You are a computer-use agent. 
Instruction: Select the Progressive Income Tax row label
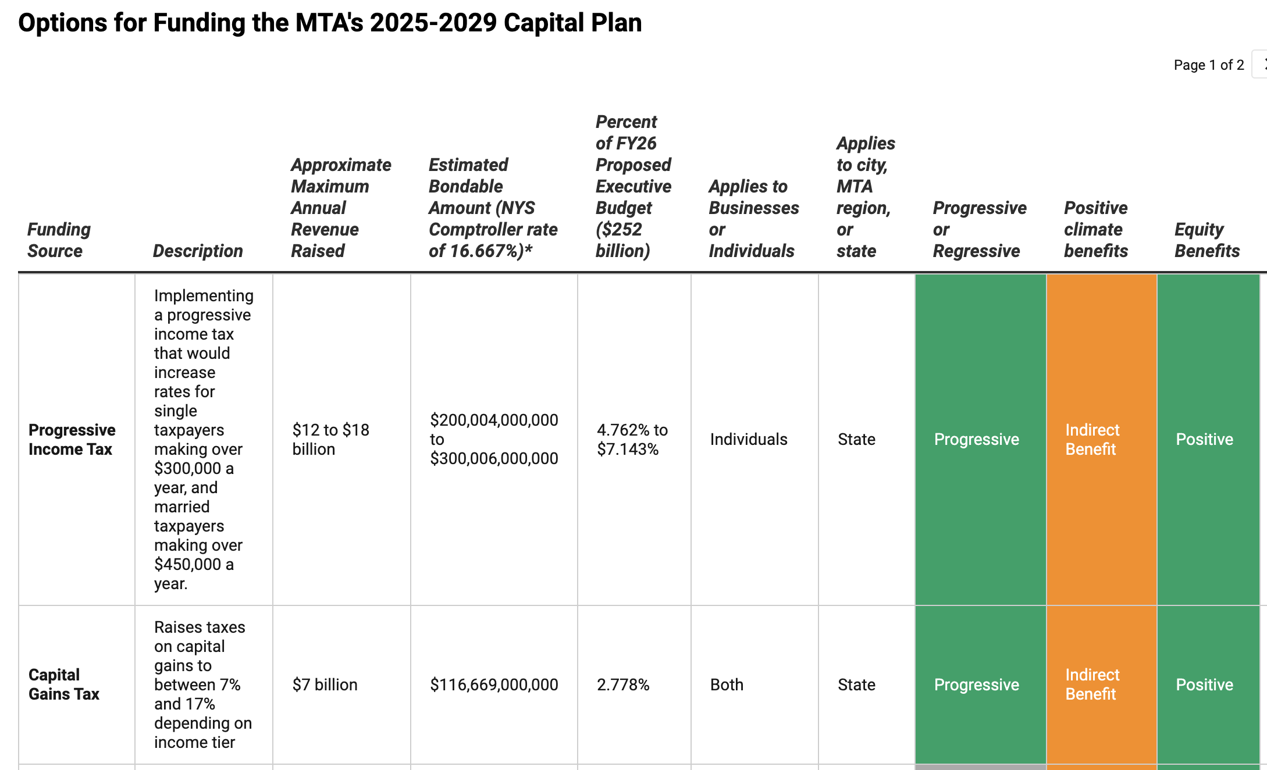[72, 440]
